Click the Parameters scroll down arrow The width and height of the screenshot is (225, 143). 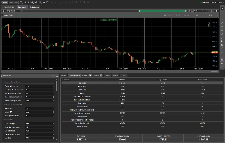coord(56,140)
